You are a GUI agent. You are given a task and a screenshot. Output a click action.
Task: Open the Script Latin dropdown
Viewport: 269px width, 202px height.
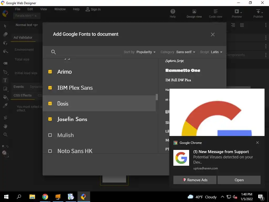point(216,52)
